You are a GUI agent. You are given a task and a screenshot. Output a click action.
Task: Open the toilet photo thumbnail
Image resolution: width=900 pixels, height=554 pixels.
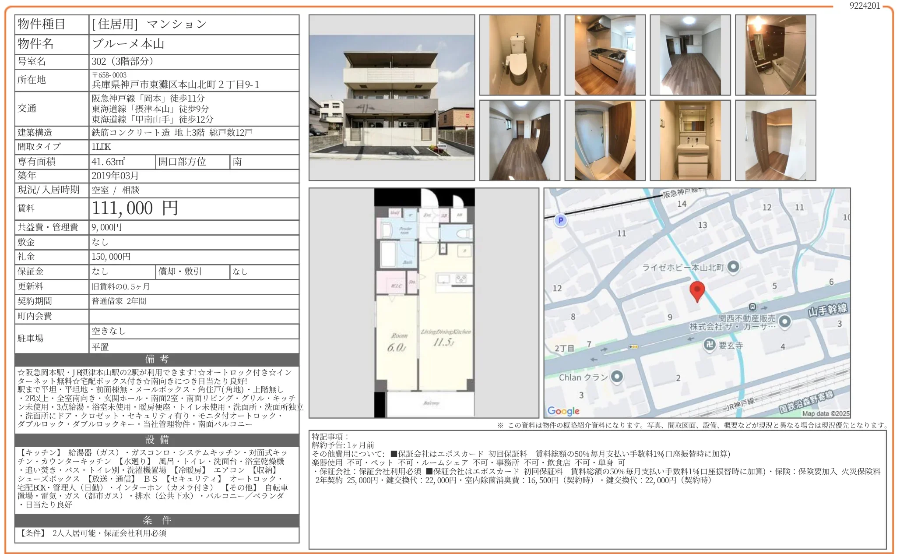(520, 55)
